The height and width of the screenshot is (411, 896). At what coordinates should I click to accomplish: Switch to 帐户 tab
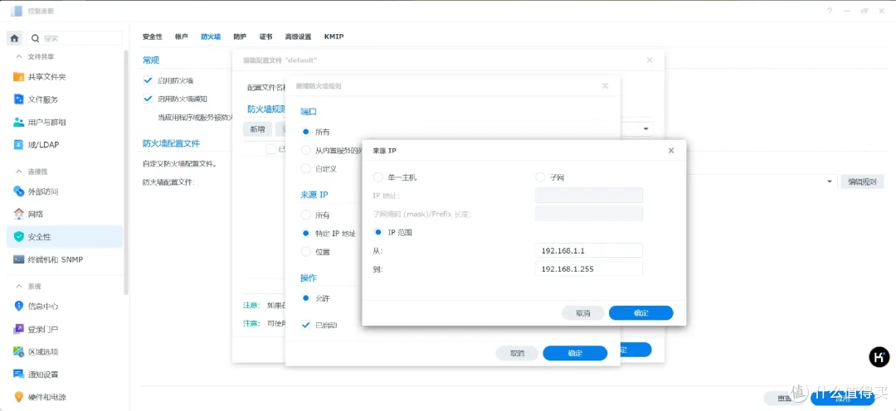(181, 36)
